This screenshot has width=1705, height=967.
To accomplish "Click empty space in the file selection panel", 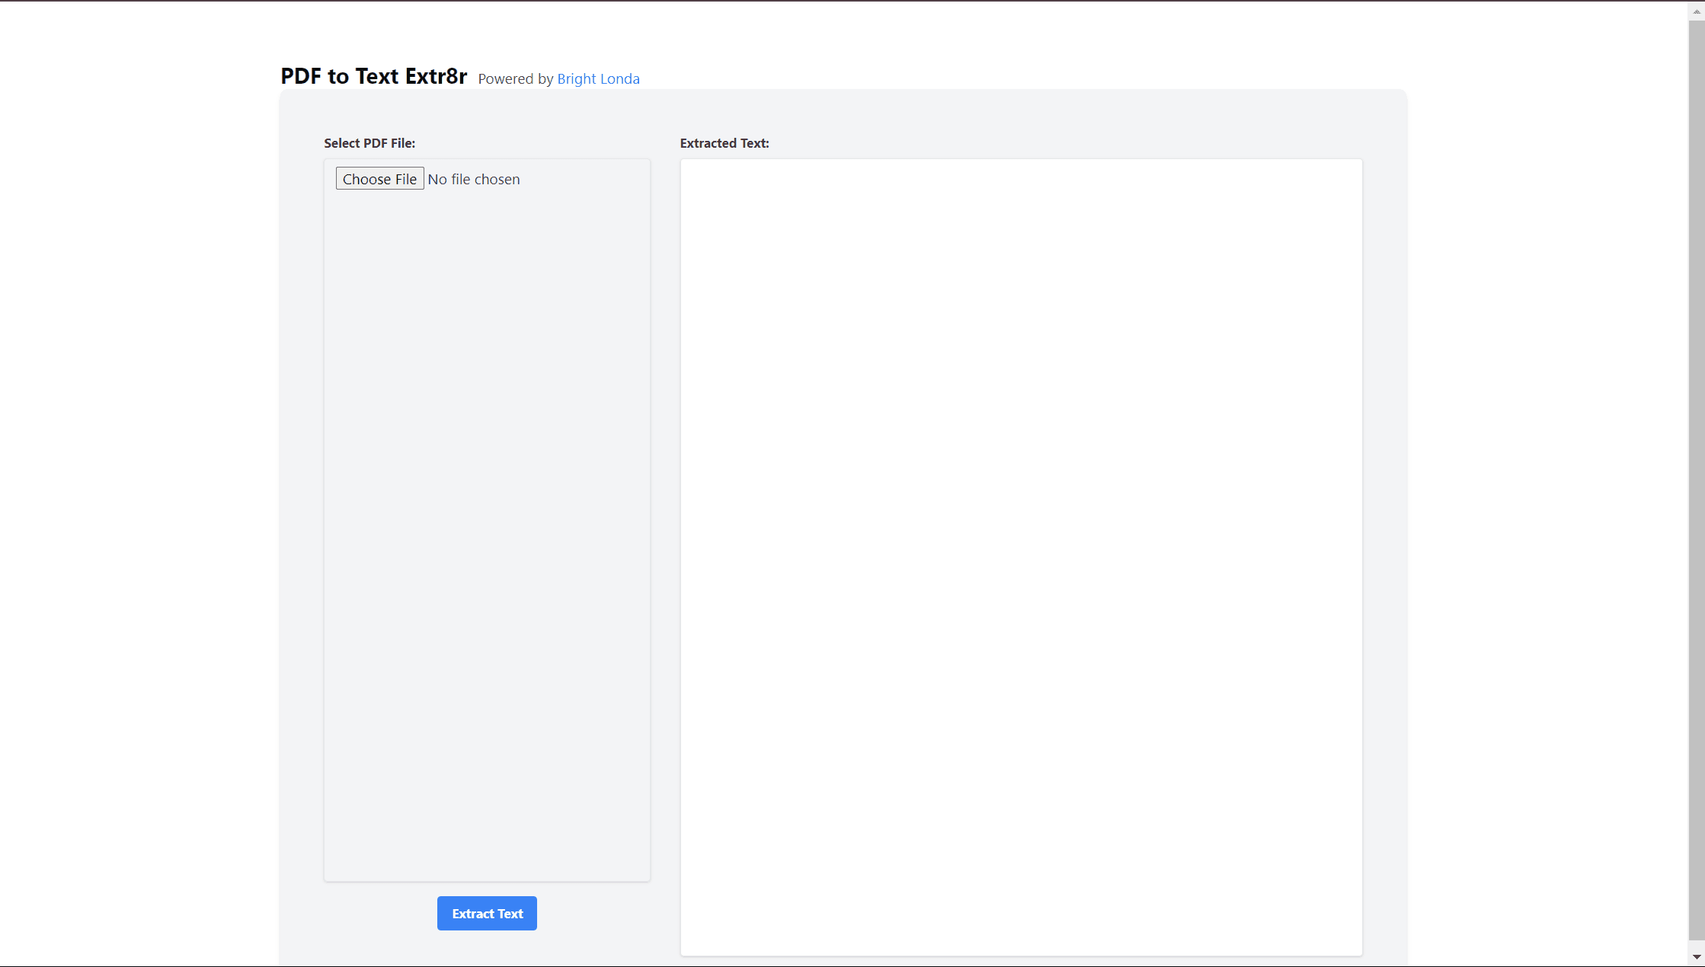I will tap(488, 457).
